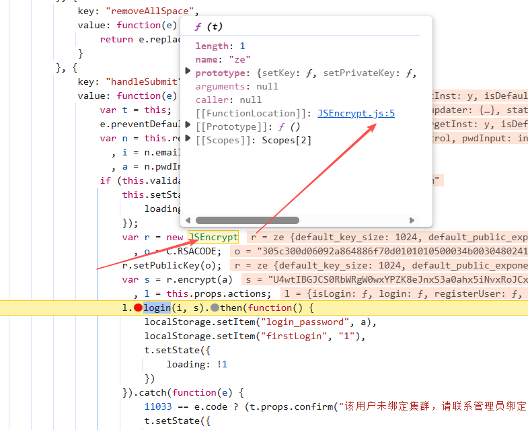Click the Chinese confirm message string

(x=433, y=406)
